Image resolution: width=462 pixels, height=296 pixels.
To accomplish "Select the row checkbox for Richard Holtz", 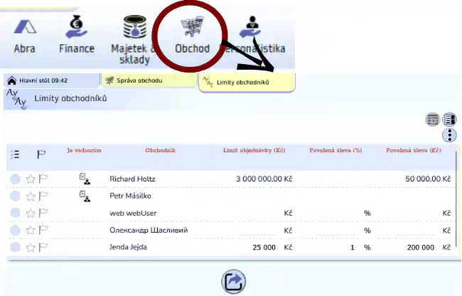I will click(x=16, y=179).
